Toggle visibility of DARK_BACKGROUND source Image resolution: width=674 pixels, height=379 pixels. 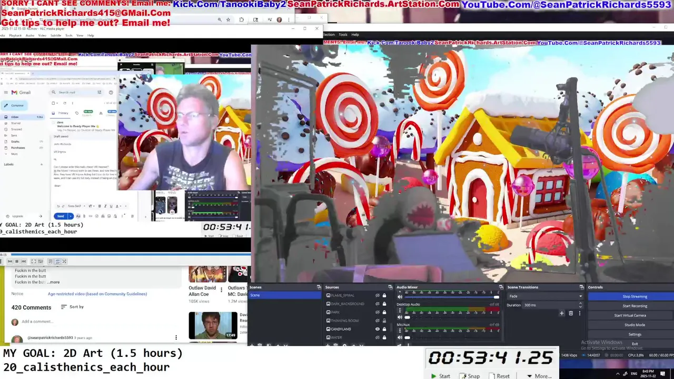click(378, 304)
